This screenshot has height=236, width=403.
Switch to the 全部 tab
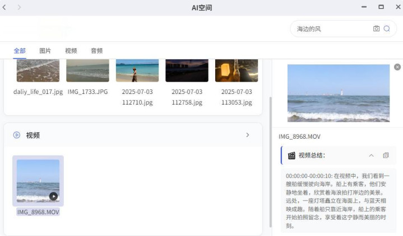20,51
